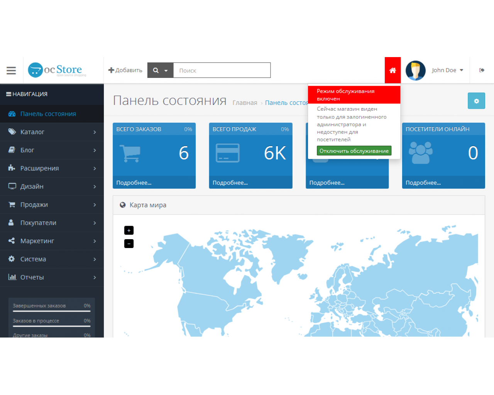Screen dimensions: 494x395
Task: Disable maintenance mode with green button
Action: 354,151
